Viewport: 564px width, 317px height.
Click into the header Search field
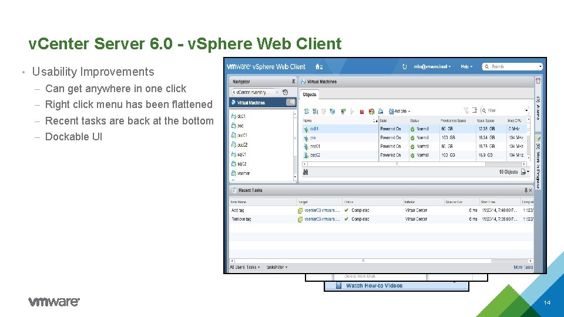513,66
